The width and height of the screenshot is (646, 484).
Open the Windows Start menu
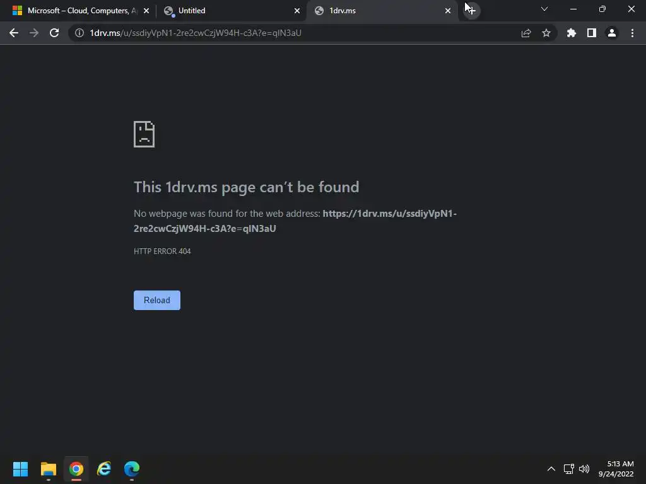click(x=20, y=469)
